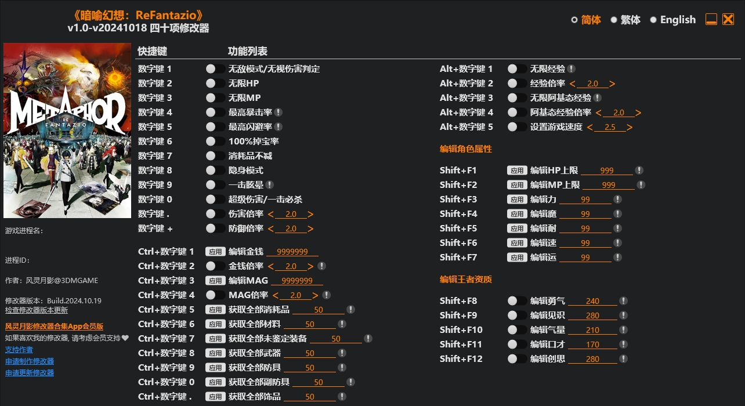Click the 编辑勇气 value field 240
Image resolution: width=745 pixels, height=406 pixels.
pyautogui.click(x=592, y=301)
